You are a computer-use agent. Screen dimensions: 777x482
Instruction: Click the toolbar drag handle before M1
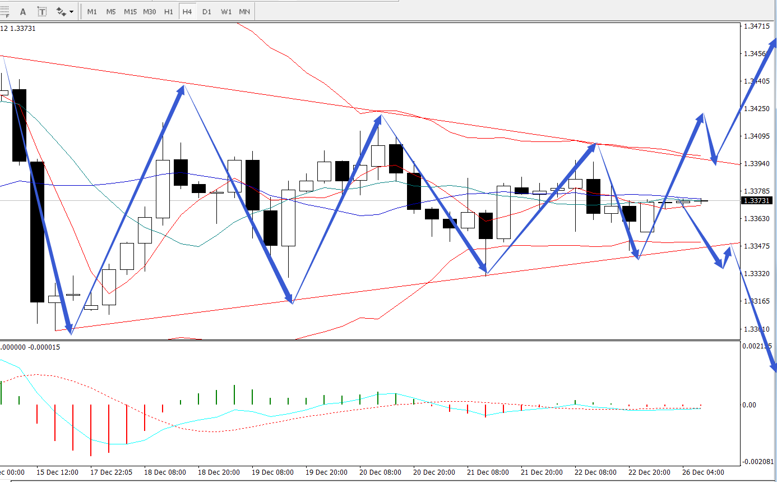(x=81, y=11)
